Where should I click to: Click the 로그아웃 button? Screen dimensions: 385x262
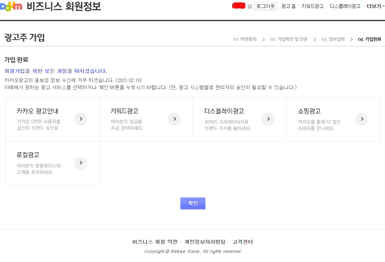[265, 6]
